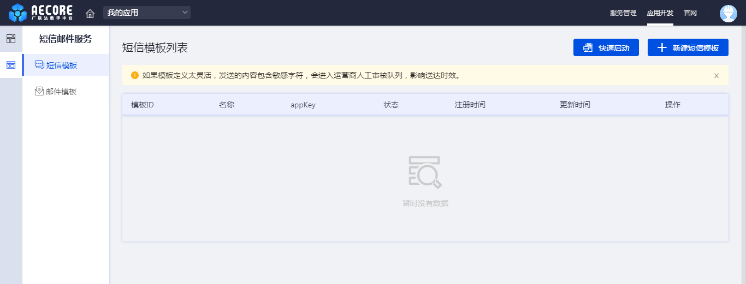This screenshot has height=284, width=746.
Task: Open the 官网 link
Action: [x=690, y=13]
